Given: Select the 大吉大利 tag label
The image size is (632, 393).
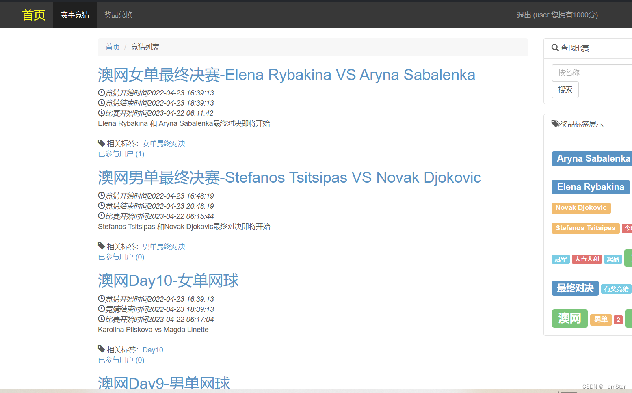Looking at the screenshot, I should pos(587,259).
